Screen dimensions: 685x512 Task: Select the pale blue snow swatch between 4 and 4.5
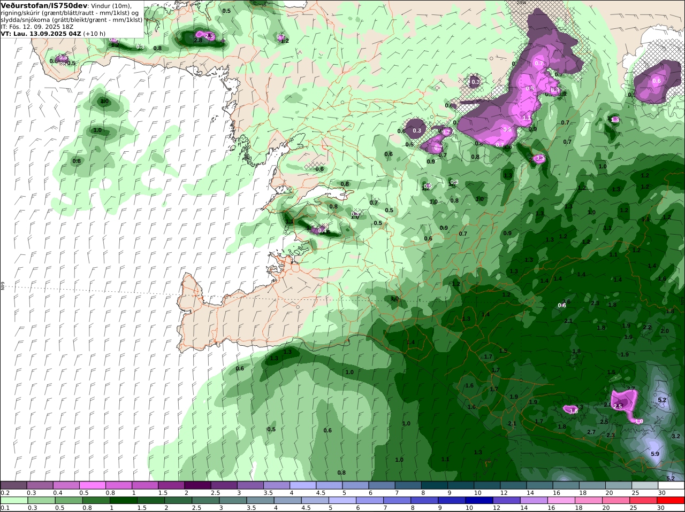[x=303, y=485]
